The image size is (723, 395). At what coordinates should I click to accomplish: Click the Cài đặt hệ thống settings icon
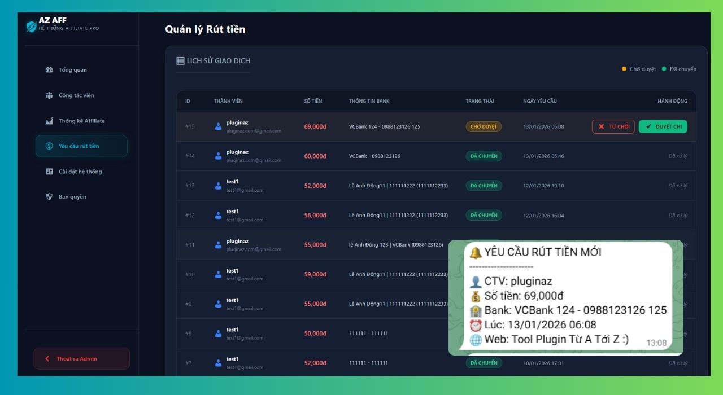pyautogui.click(x=49, y=172)
